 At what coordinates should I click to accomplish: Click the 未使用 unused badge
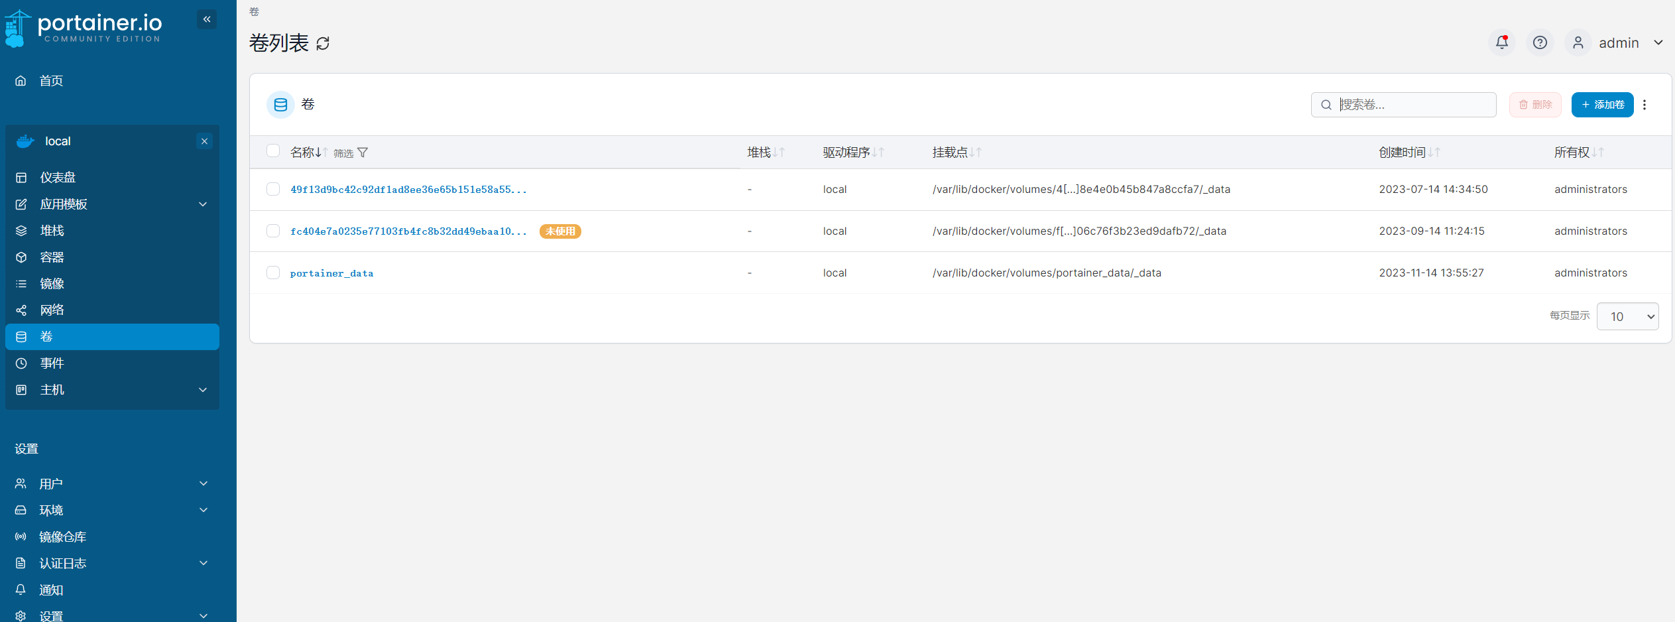pyautogui.click(x=560, y=231)
